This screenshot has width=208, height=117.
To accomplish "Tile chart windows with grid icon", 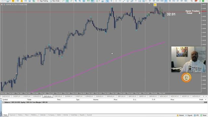I will coord(84,1).
